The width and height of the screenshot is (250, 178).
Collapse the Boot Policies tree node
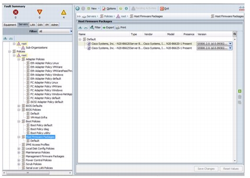click(x=19, y=121)
